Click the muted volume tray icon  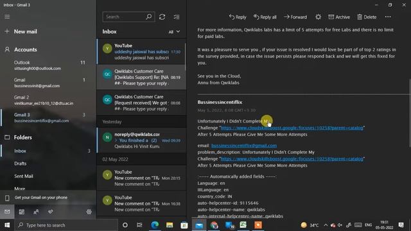pos(340,225)
